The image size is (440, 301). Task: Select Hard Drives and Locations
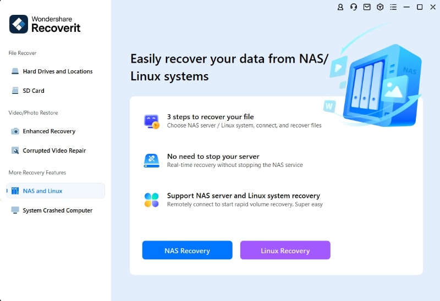57,71
